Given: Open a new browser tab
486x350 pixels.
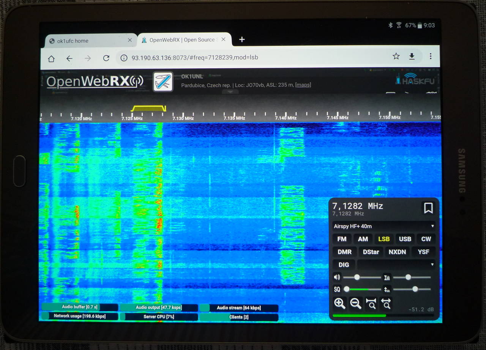Looking at the screenshot, I should point(242,39).
